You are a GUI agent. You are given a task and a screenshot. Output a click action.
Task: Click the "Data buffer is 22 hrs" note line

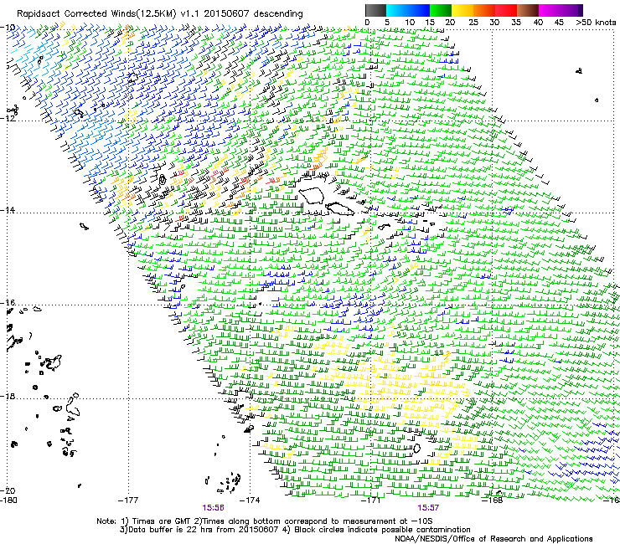(x=295, y=530)
